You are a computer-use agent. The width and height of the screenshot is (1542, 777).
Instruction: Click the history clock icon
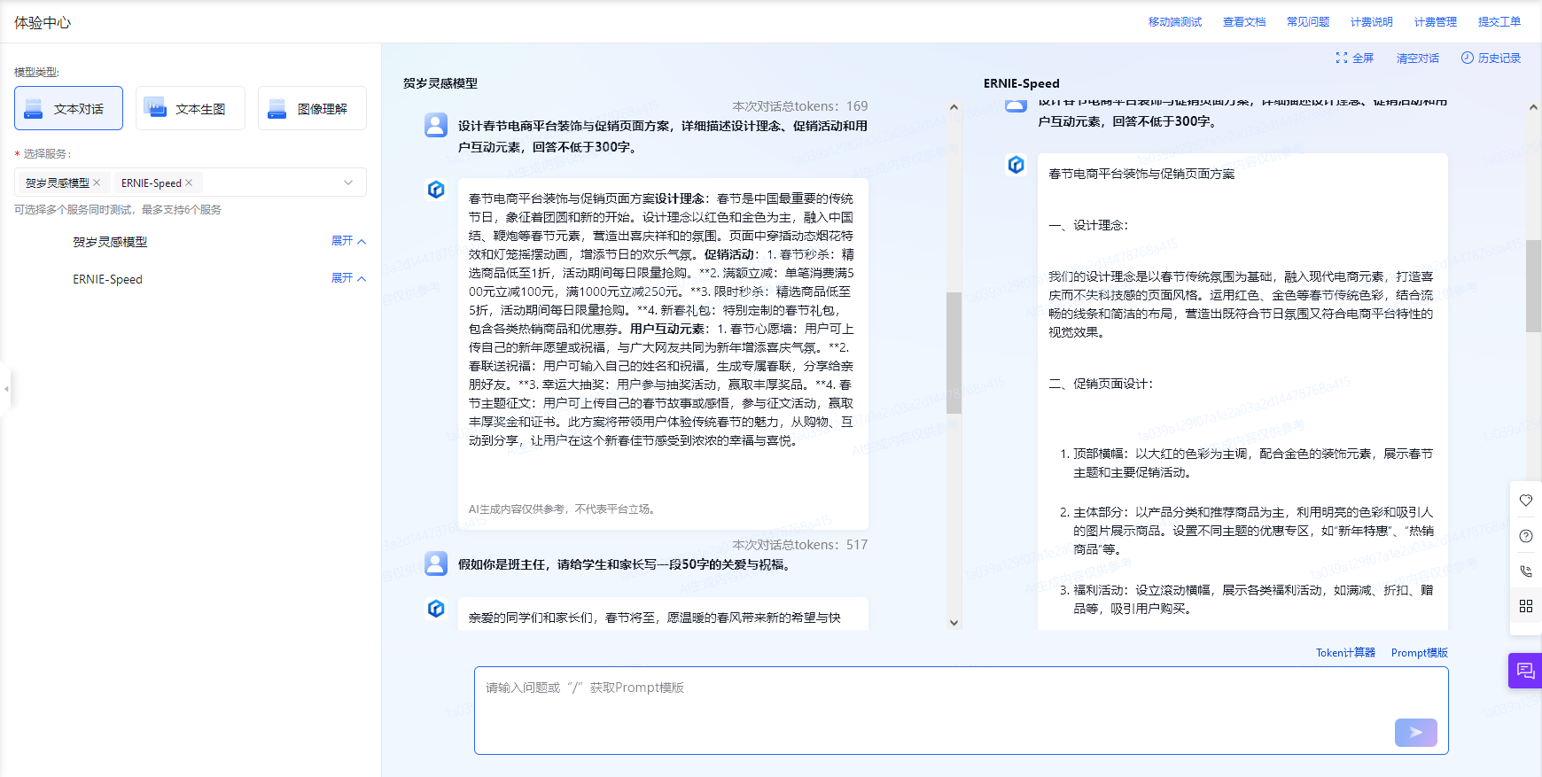tap(1468, 58)
